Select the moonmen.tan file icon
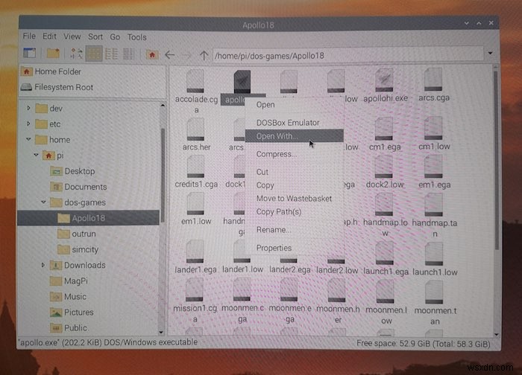The height and width of the screenshot is (375, 522). point(434,292)
